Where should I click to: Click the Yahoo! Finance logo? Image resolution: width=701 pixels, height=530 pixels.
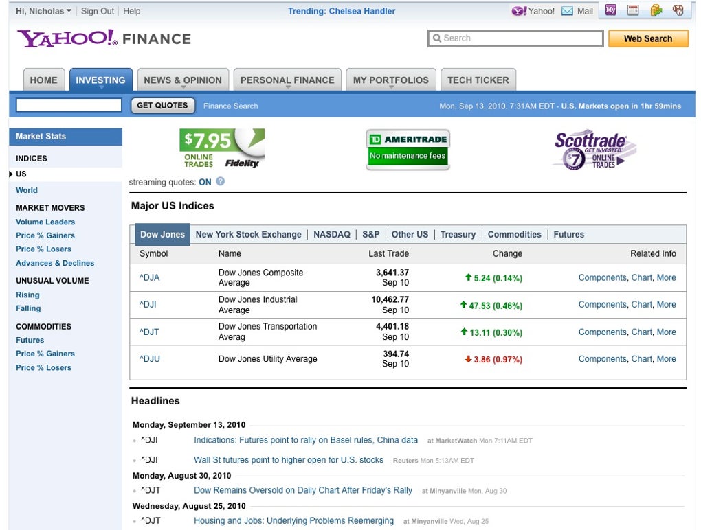pyautogui.click(x=104, y=39)
